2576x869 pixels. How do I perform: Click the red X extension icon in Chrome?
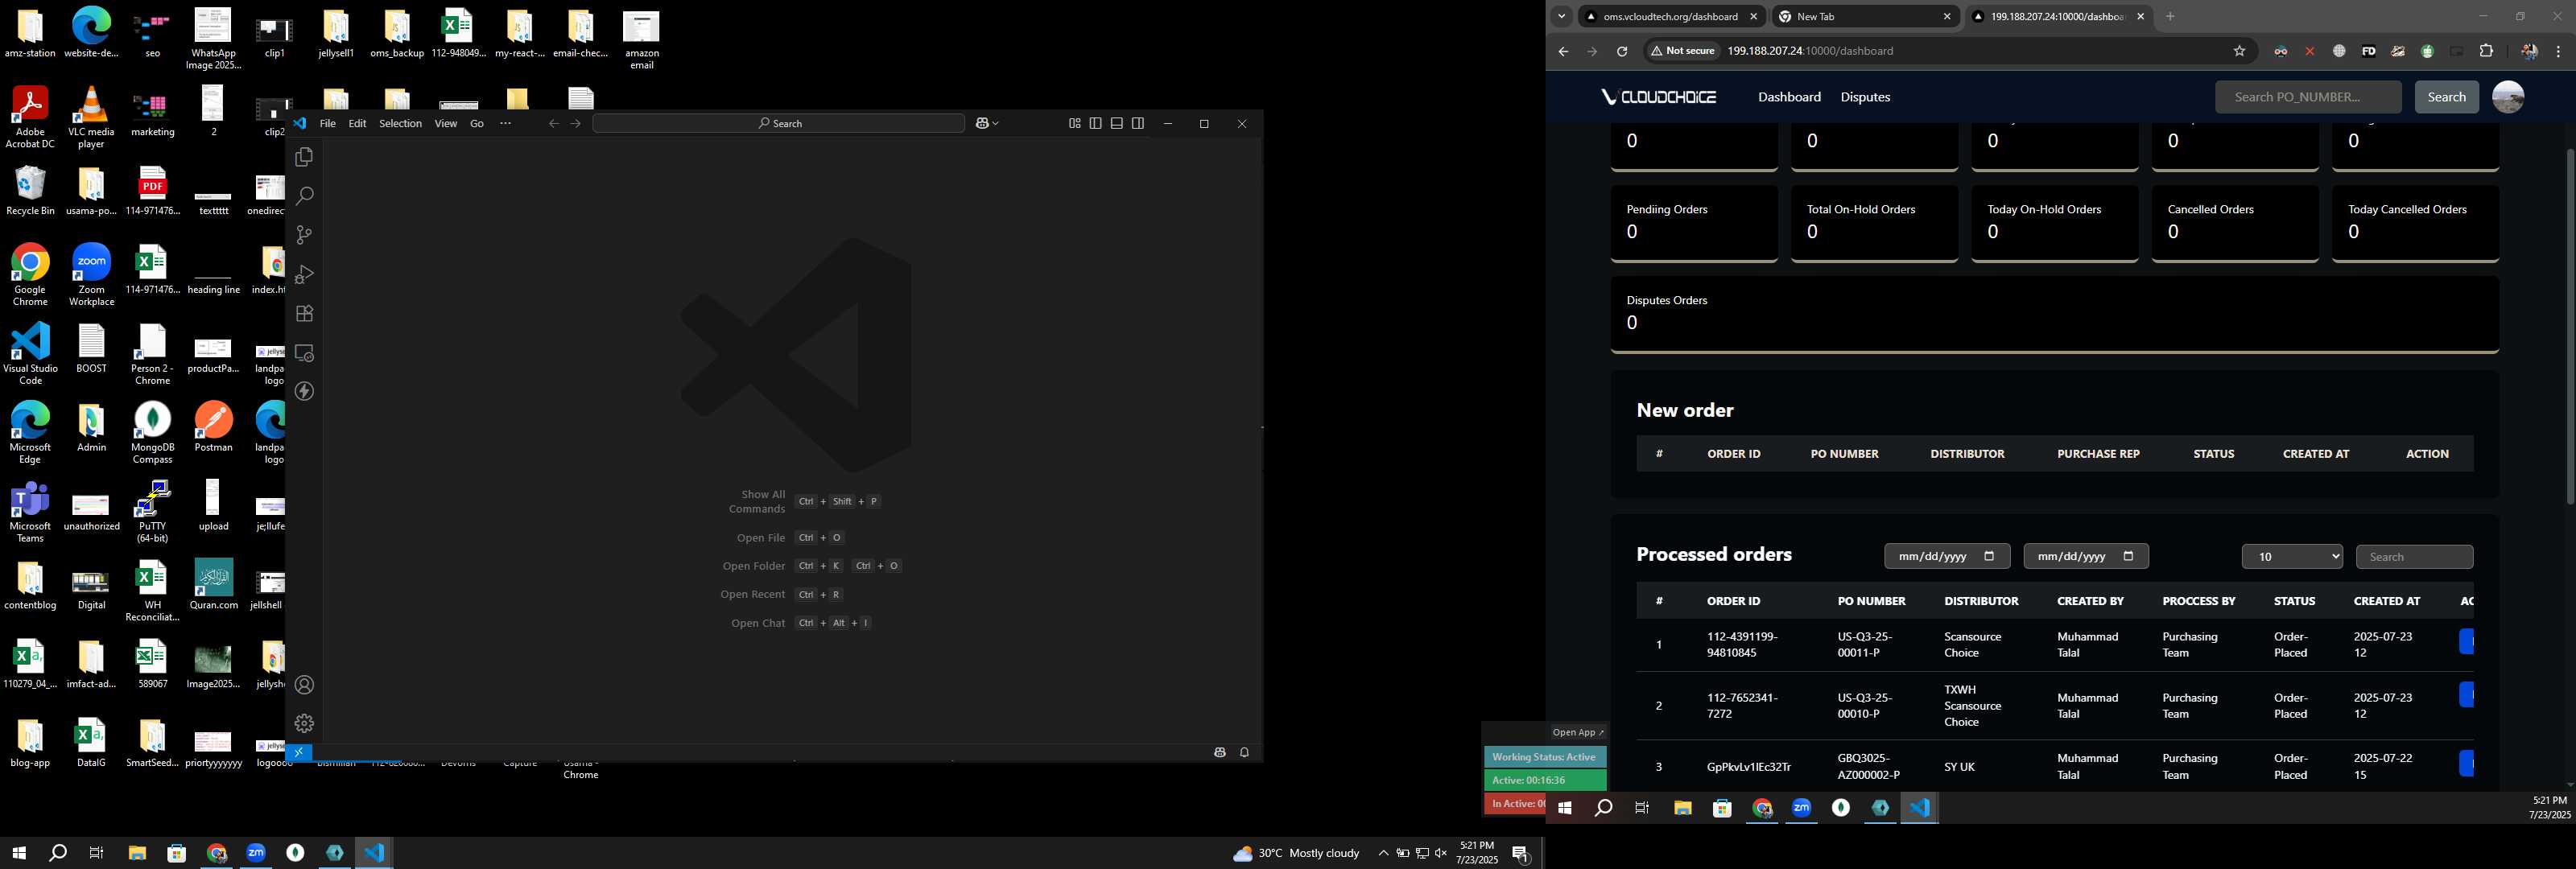tap(2309, 51)
